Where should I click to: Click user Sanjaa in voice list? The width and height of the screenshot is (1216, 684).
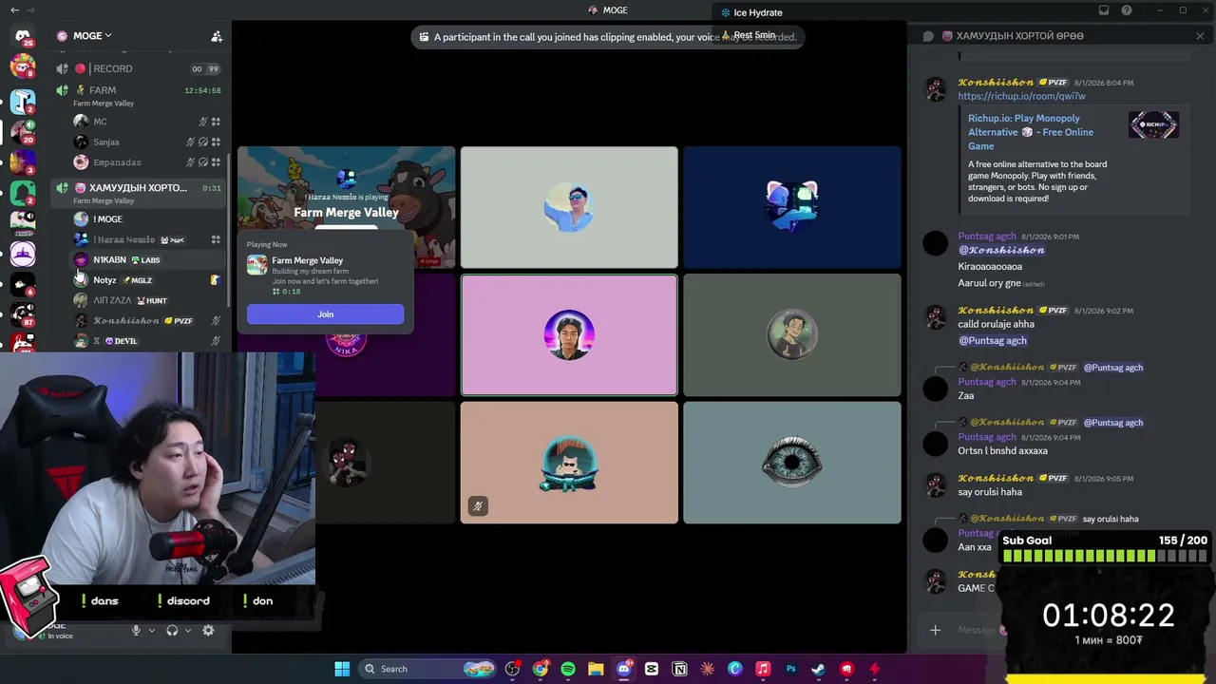(147, 142)
